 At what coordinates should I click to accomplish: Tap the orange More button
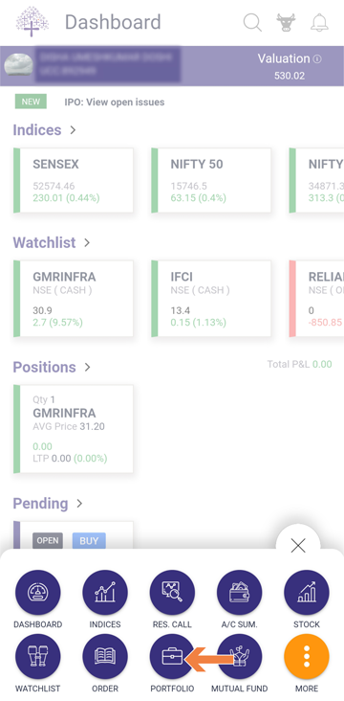[x=307, y=656]
